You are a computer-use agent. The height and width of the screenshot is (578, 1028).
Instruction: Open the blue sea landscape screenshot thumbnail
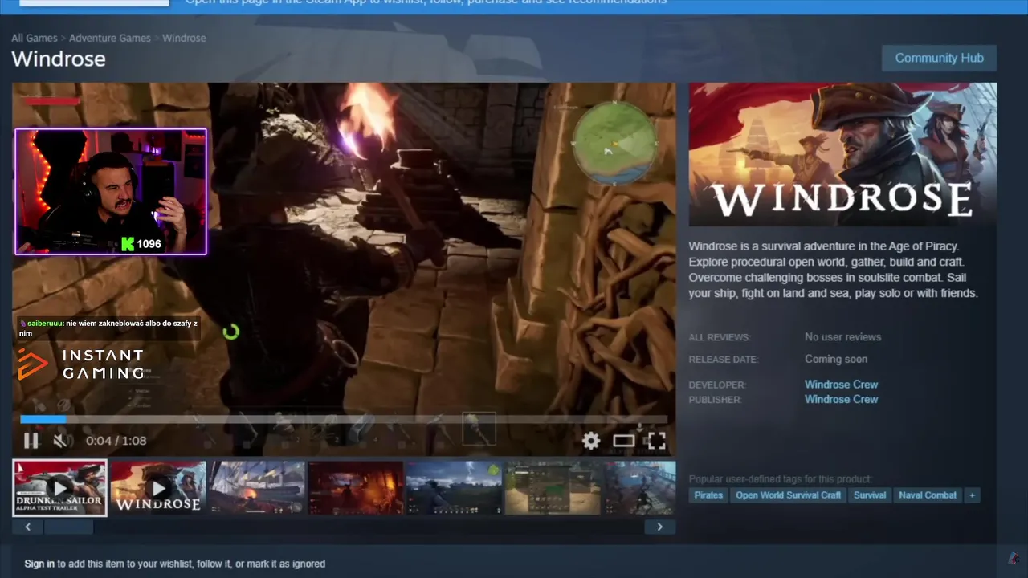(454, 487)
